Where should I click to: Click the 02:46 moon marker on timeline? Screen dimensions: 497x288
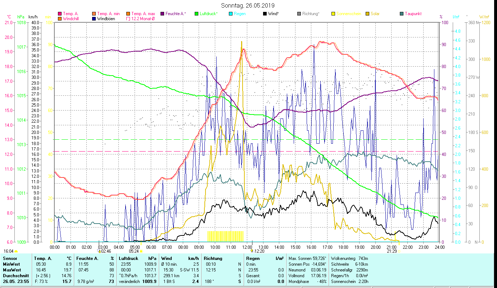pyautogui.click(x=99, y=251)
